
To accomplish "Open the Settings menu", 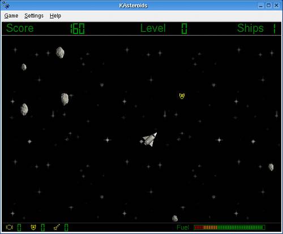I will pyautogui.click(x=34, y=16).
